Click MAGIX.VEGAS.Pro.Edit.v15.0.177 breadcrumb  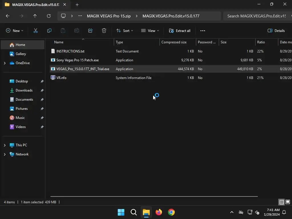click(x=171, y=16)
